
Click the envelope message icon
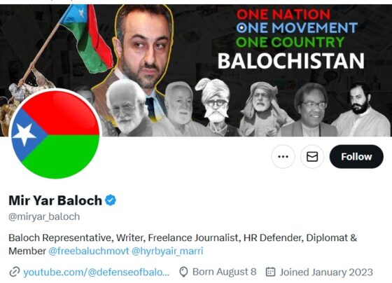click(x=312, y=157)
